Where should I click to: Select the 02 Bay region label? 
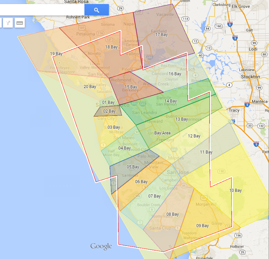[109, 111]
